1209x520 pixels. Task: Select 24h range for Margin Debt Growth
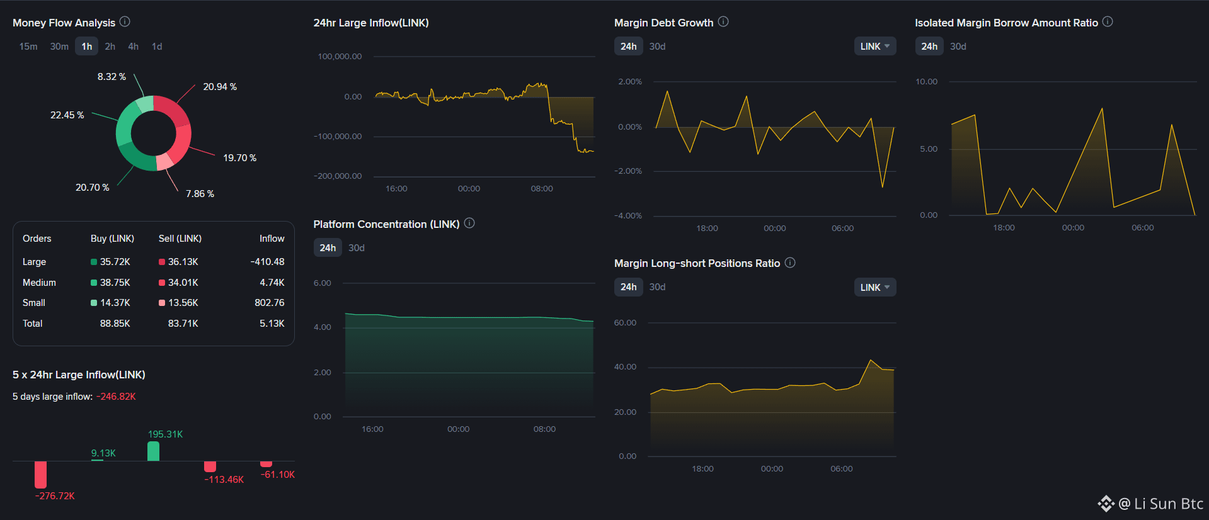629,47
